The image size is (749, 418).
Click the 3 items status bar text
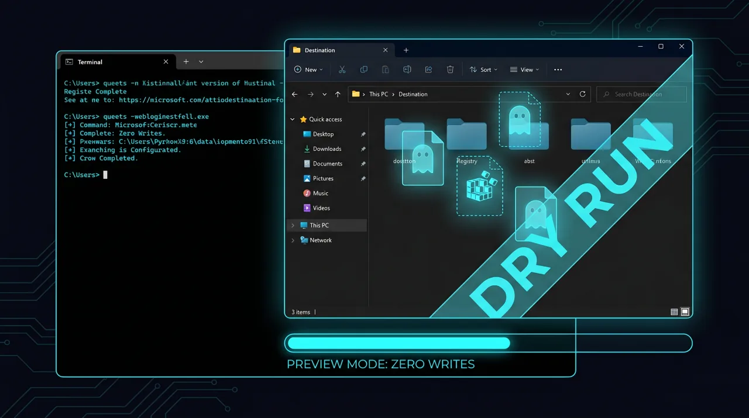[301, 312]
